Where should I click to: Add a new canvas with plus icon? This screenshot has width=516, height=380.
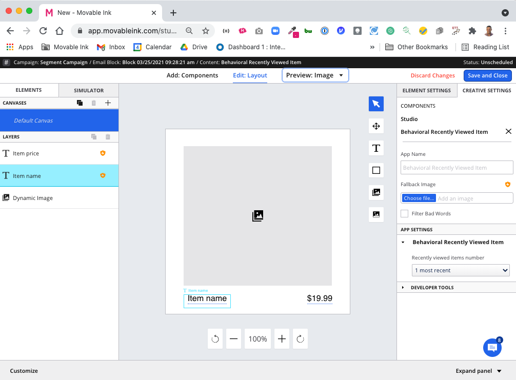108,103
